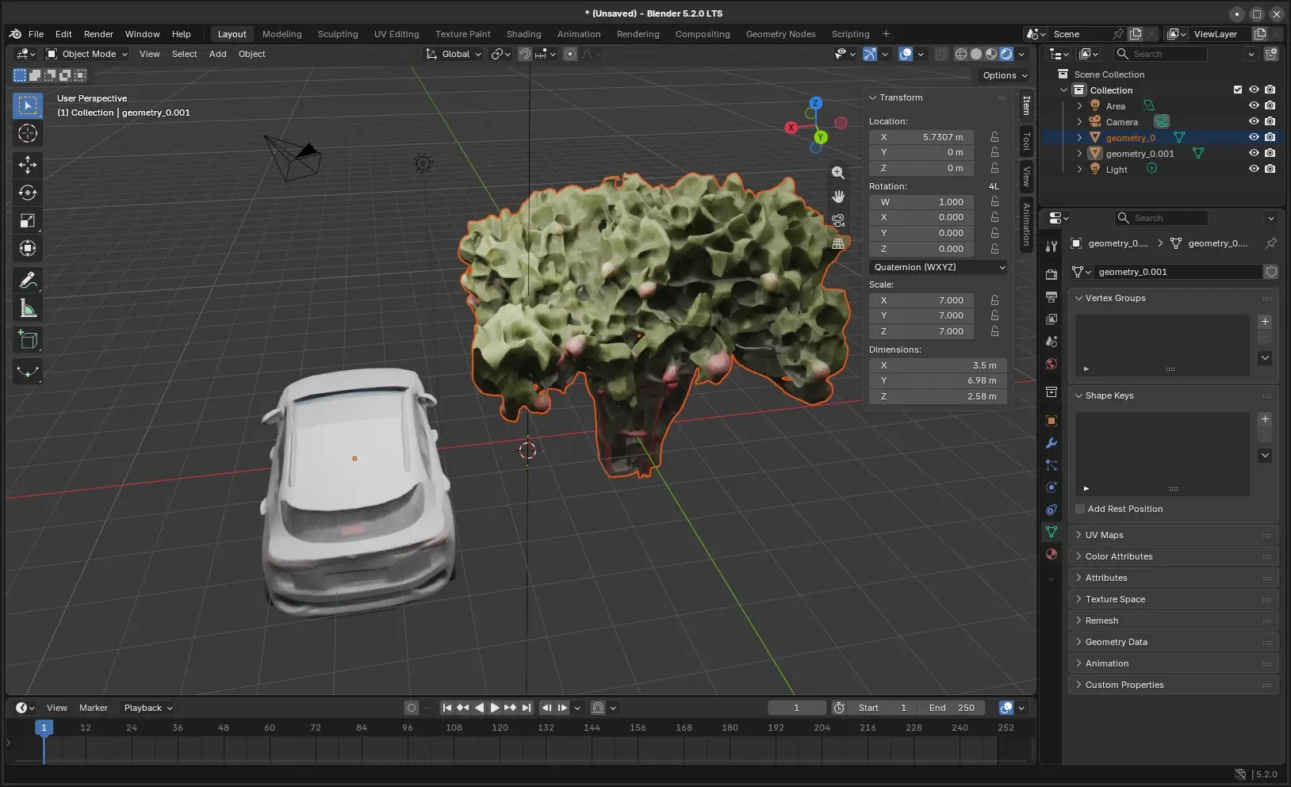Open the Render menu
The image size is (1291, 787).
click(x=98, y=34)
